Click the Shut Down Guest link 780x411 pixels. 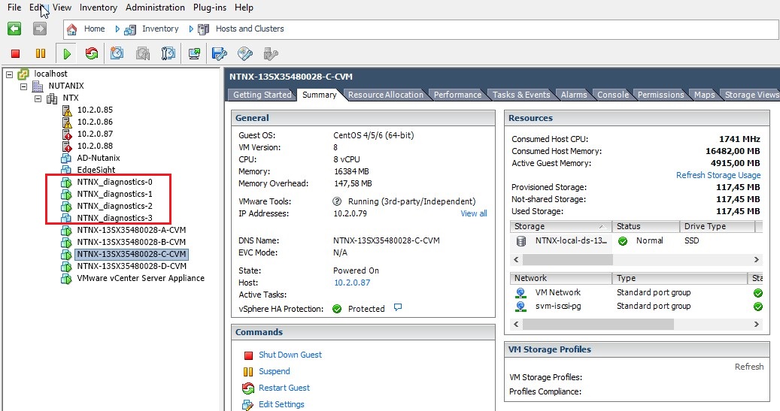coord(290,355)
